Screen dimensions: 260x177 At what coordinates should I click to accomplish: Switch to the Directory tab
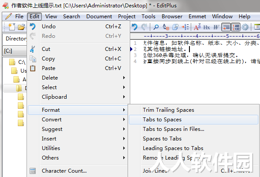coord(15,39)
